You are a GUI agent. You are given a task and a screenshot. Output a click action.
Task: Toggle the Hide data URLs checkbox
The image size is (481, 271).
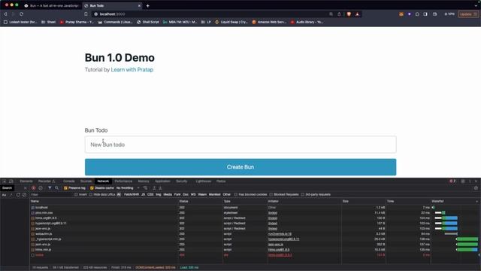click(x=91, y=194)
